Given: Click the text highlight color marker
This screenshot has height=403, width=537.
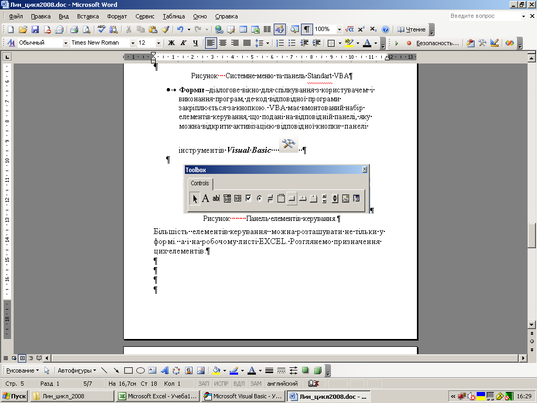Looking at the screenshot, I should click(x=349, y=43).
